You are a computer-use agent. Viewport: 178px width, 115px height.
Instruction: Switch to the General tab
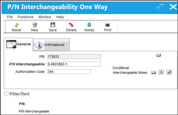[x=18, y=44]
